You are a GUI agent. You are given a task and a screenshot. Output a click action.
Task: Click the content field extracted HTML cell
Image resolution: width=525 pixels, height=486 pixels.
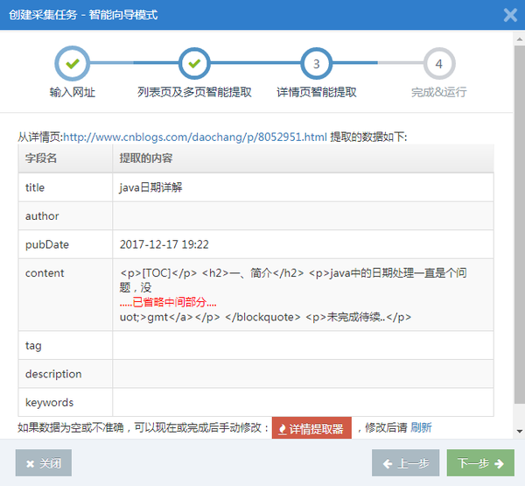[303, 294]
